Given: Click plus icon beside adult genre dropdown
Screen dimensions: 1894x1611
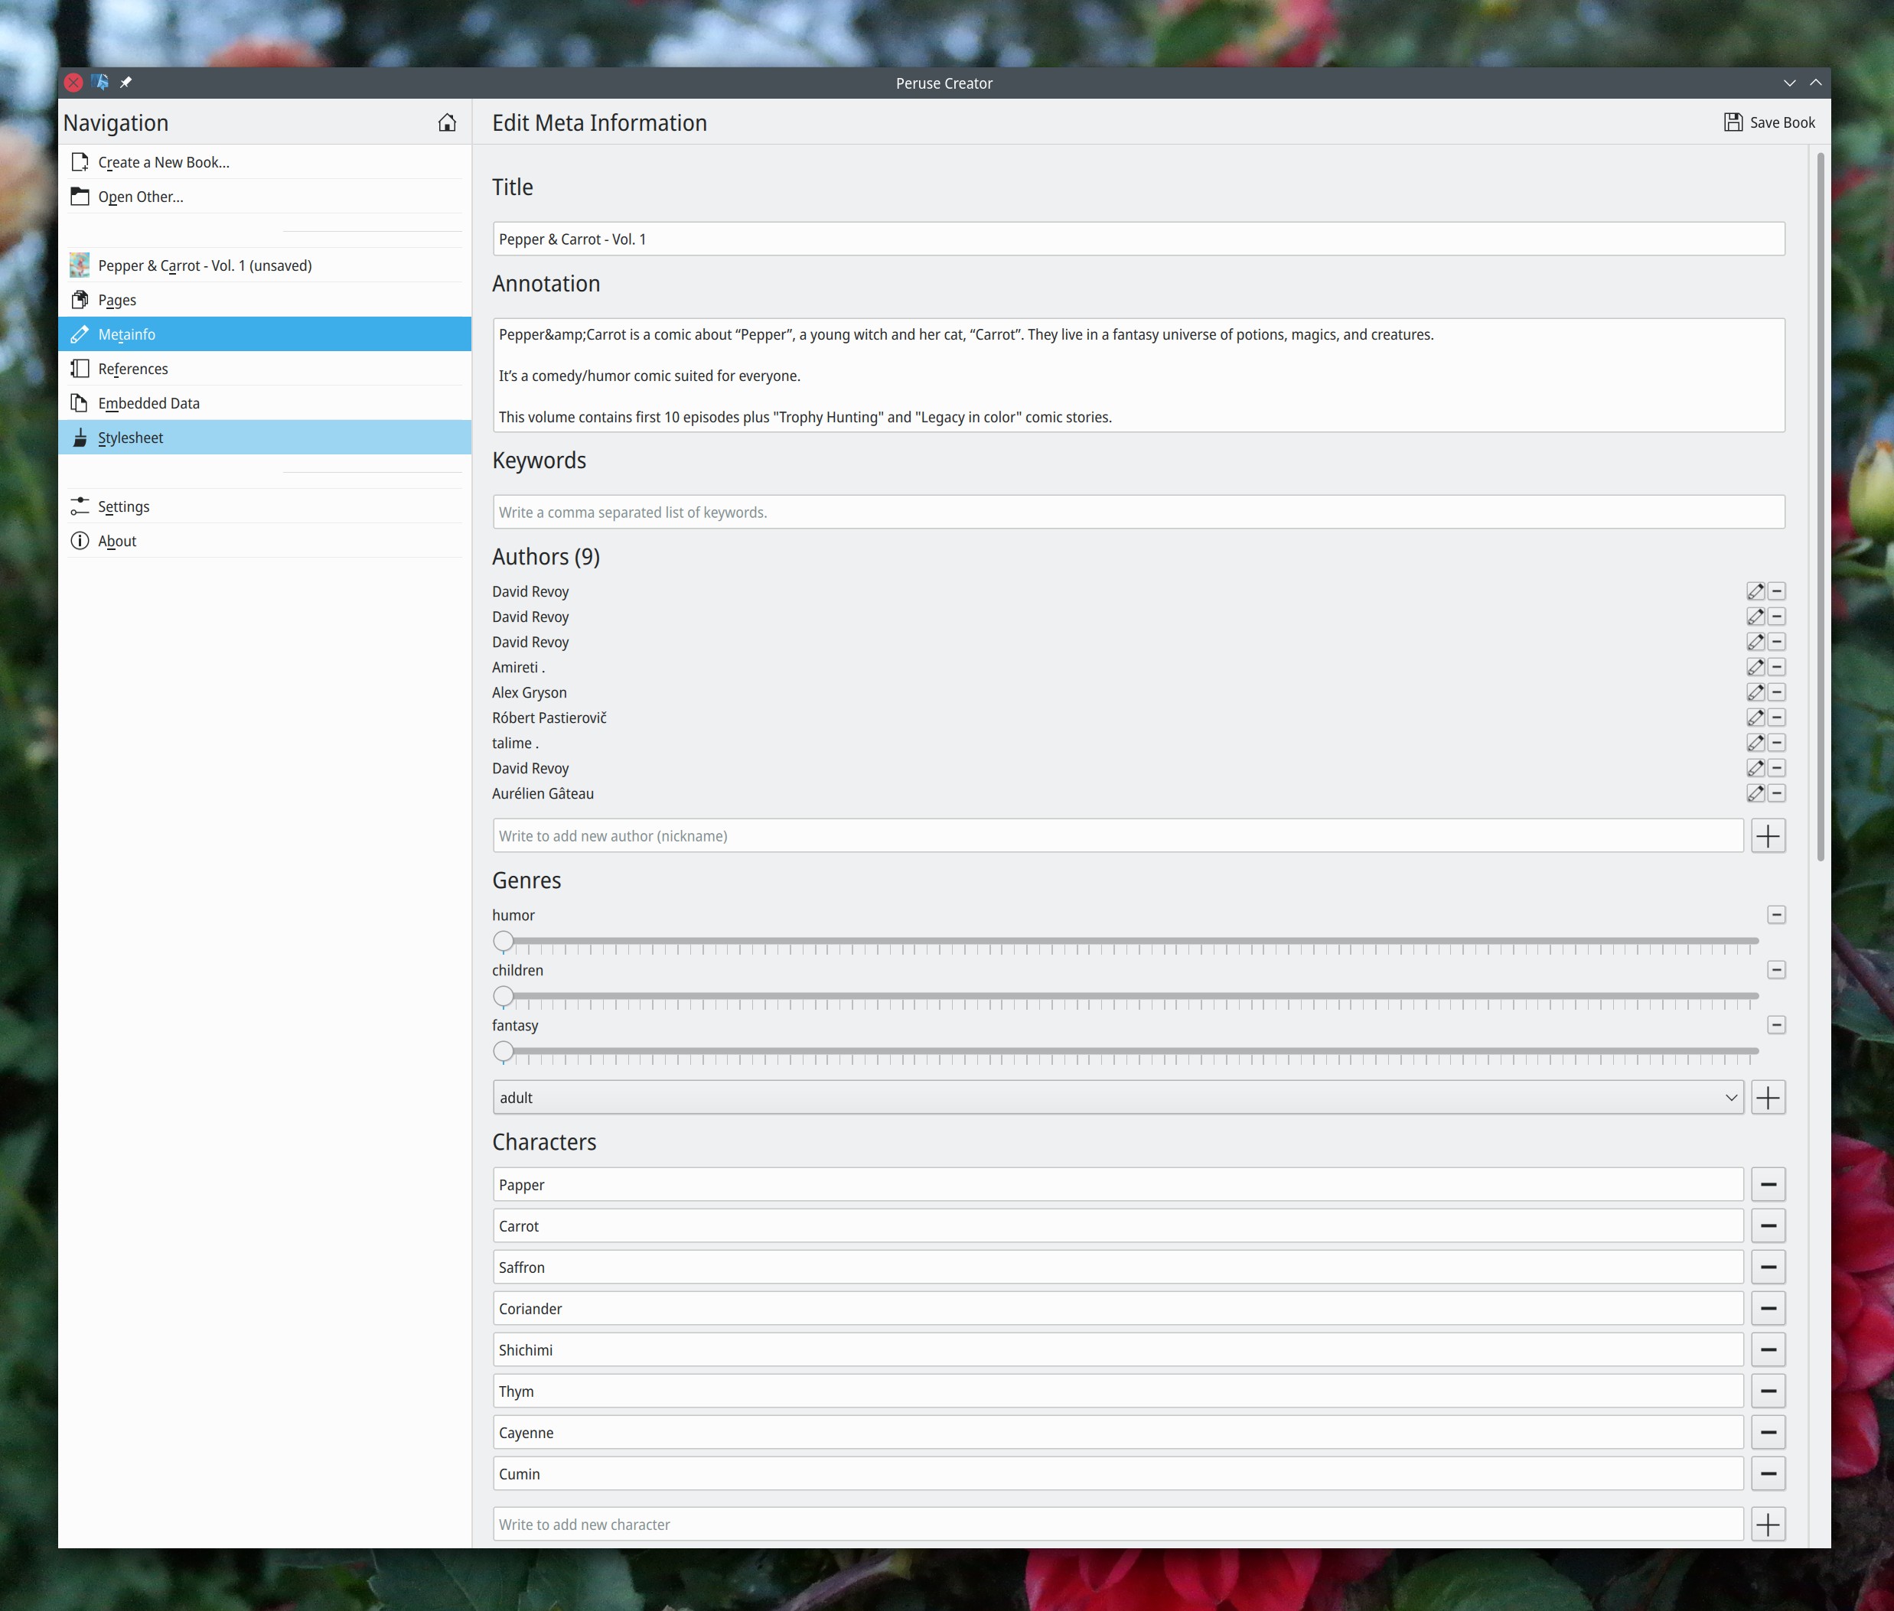Looking at the screenshot, I should coord(1768,1098).
